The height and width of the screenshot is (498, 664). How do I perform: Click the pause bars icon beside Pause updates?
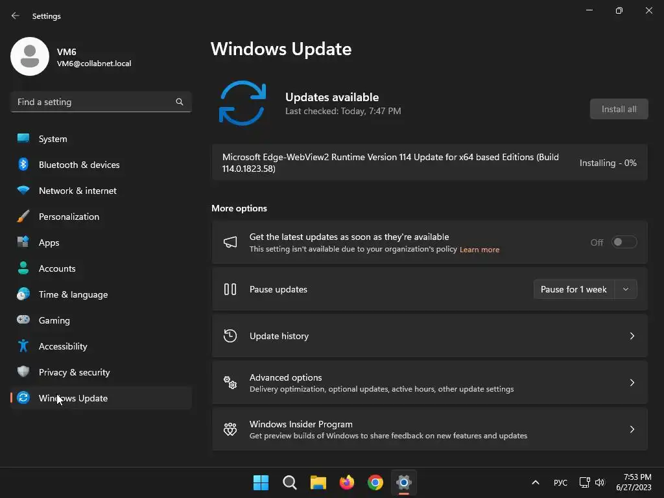[x=230, y=289]
